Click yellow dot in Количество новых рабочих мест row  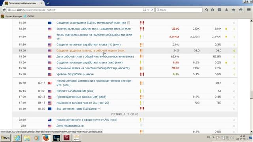(x=226, y=29)
